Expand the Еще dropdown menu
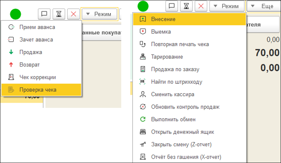281x163 pixels. (263, 6)
